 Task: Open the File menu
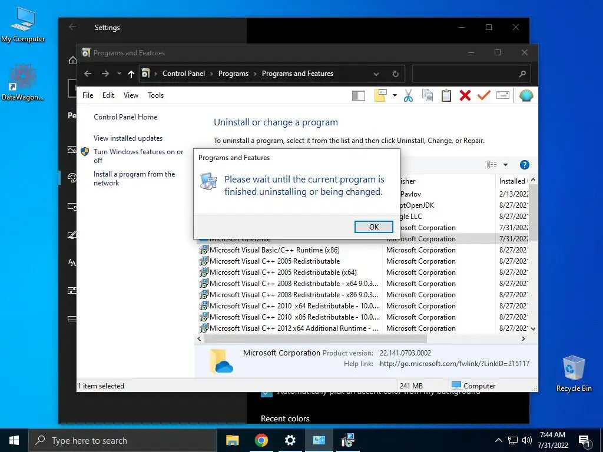(x=88, y=95)
